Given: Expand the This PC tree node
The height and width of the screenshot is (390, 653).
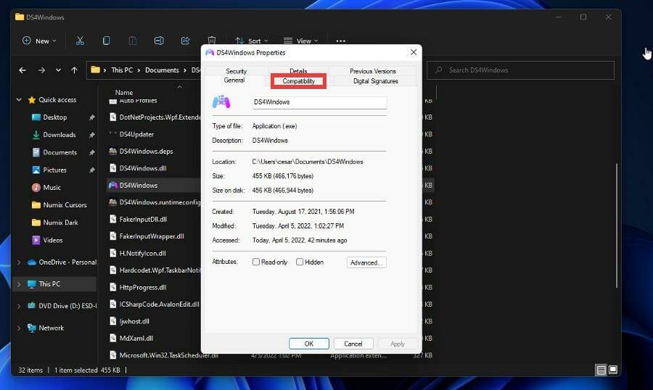Looking at the screenshot, I should (19, 284).
